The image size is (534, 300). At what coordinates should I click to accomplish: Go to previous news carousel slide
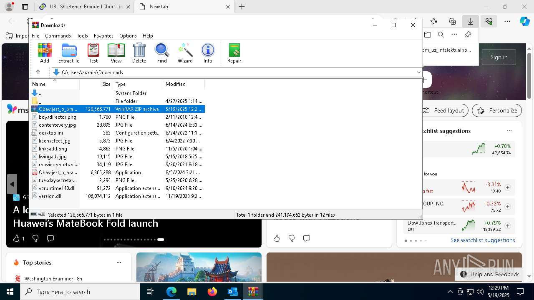tap(12, 184)
